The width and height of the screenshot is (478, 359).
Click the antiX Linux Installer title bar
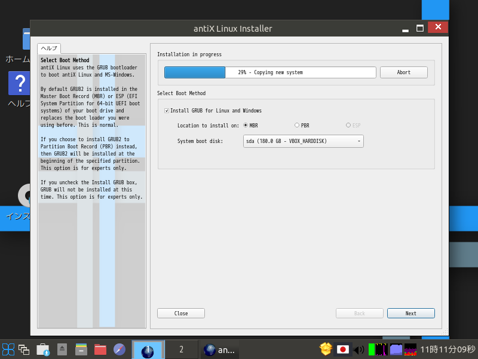click(x=232, y=28)
